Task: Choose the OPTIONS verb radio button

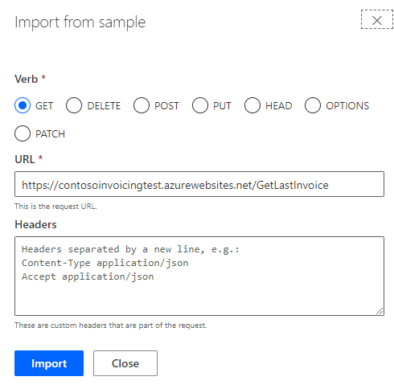Action: click(313, 105)
